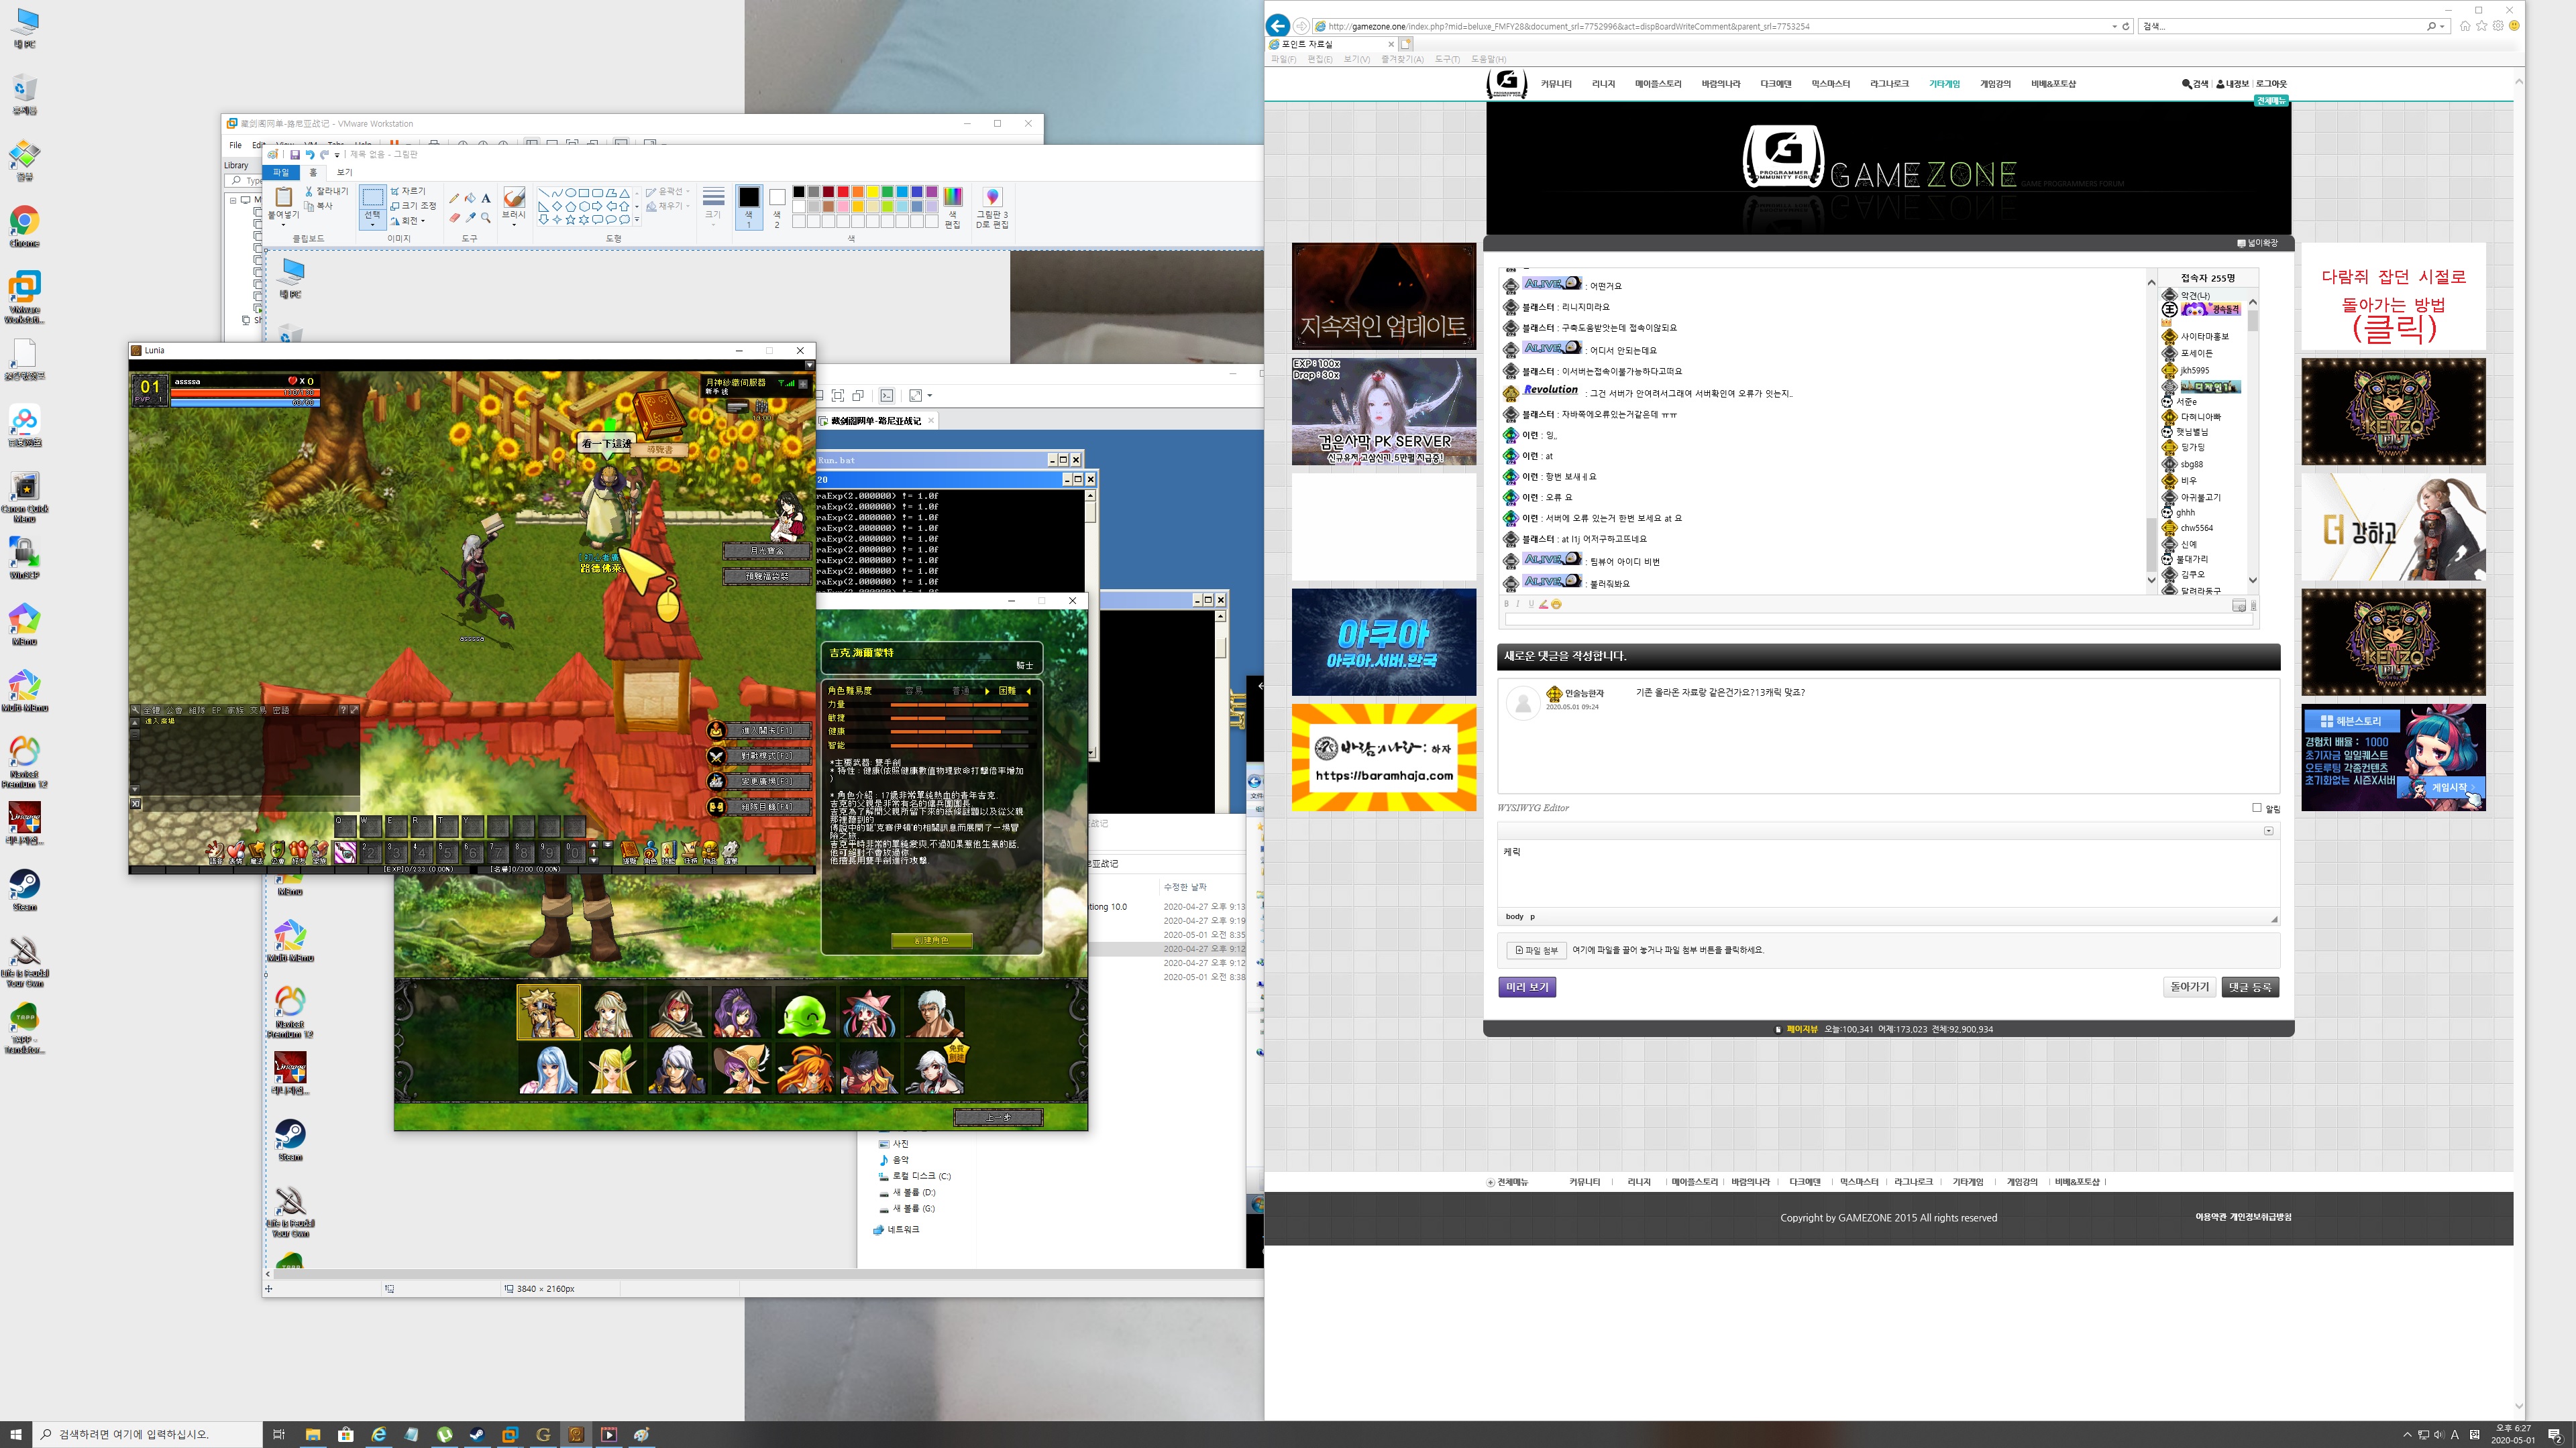Open the 기타게임 site navigation menu

coord(1944,84)
